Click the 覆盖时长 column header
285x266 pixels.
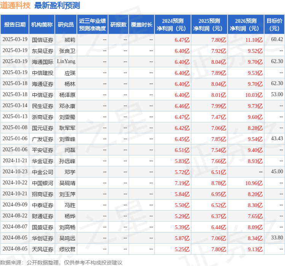click(x=142, y=25)
